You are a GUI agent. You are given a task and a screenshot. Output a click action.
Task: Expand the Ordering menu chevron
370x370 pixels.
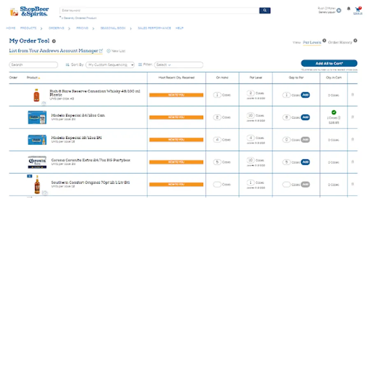click(69, 28)
